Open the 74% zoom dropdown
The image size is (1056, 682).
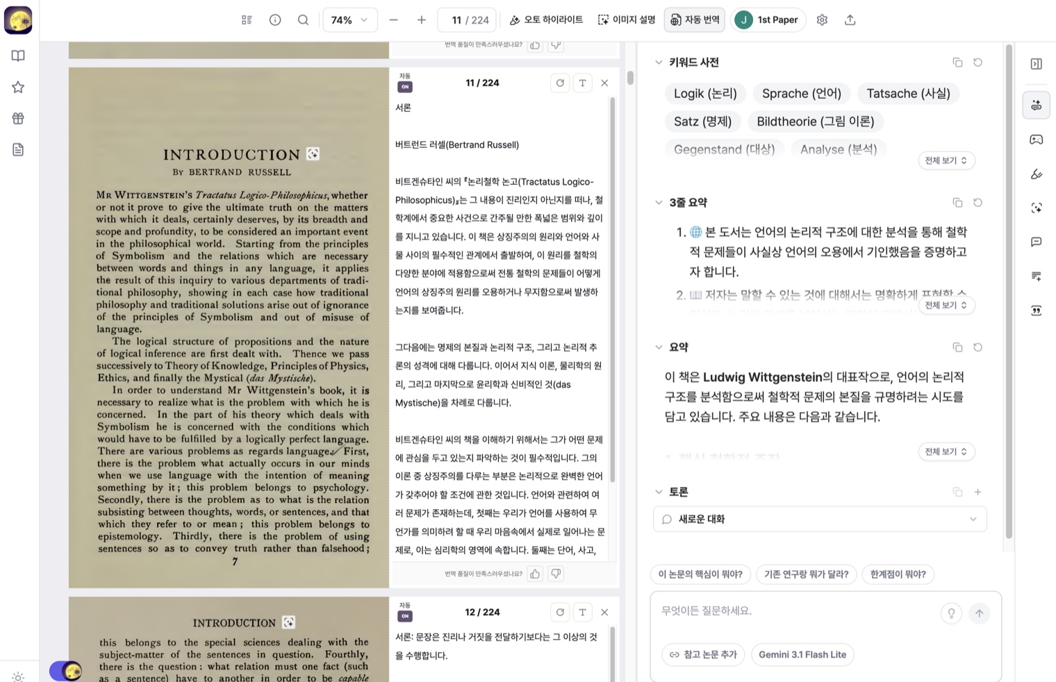[x=350, y=20]
